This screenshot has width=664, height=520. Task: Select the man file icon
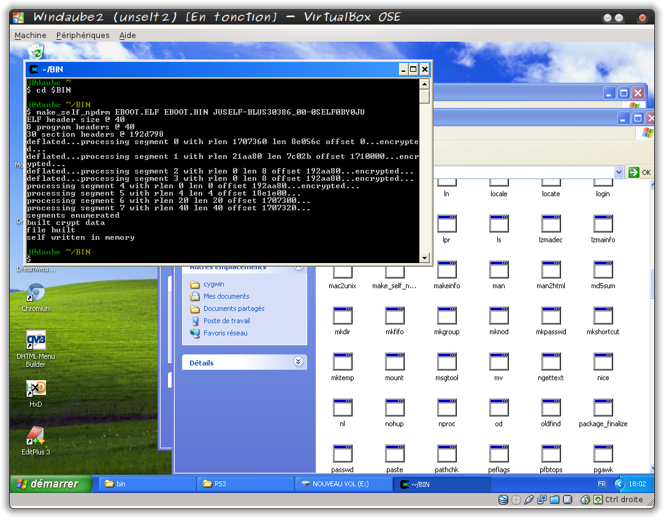499,270
